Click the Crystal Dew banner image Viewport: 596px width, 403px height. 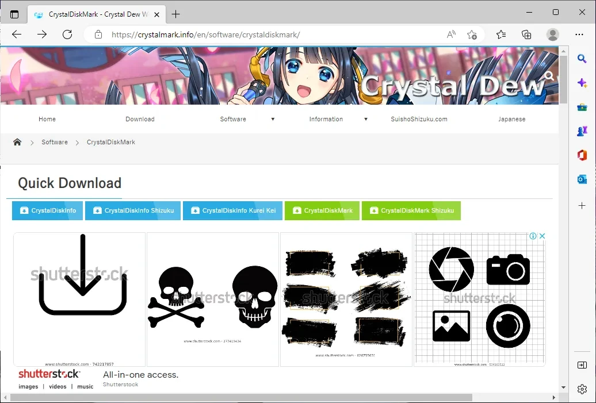coord(280,75)
